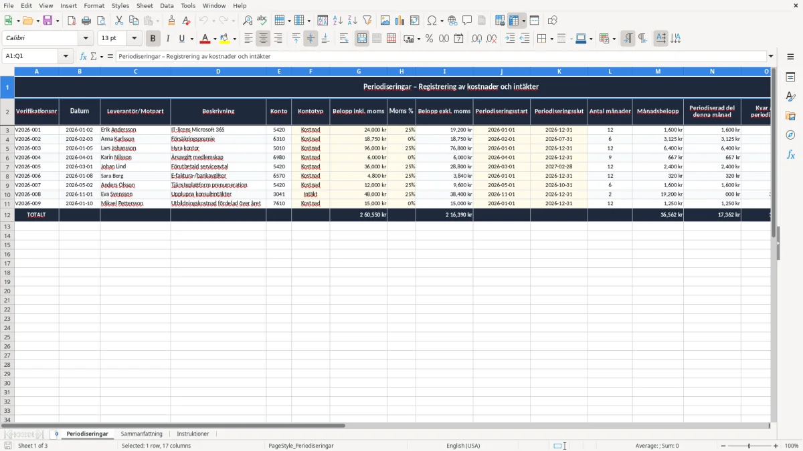Expand the underline style options
The width and height of the screenshot is (803, 451).
191,39
